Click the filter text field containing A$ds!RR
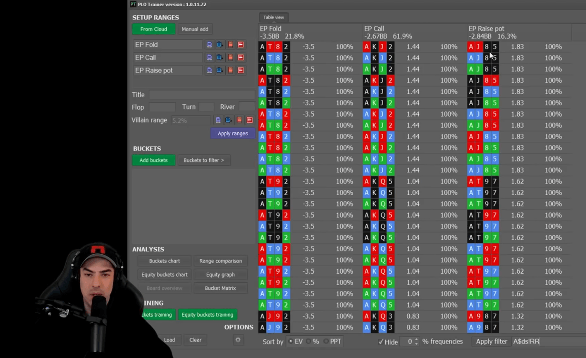The width and height of the screenshot is (586, 358). pos(548,341)
